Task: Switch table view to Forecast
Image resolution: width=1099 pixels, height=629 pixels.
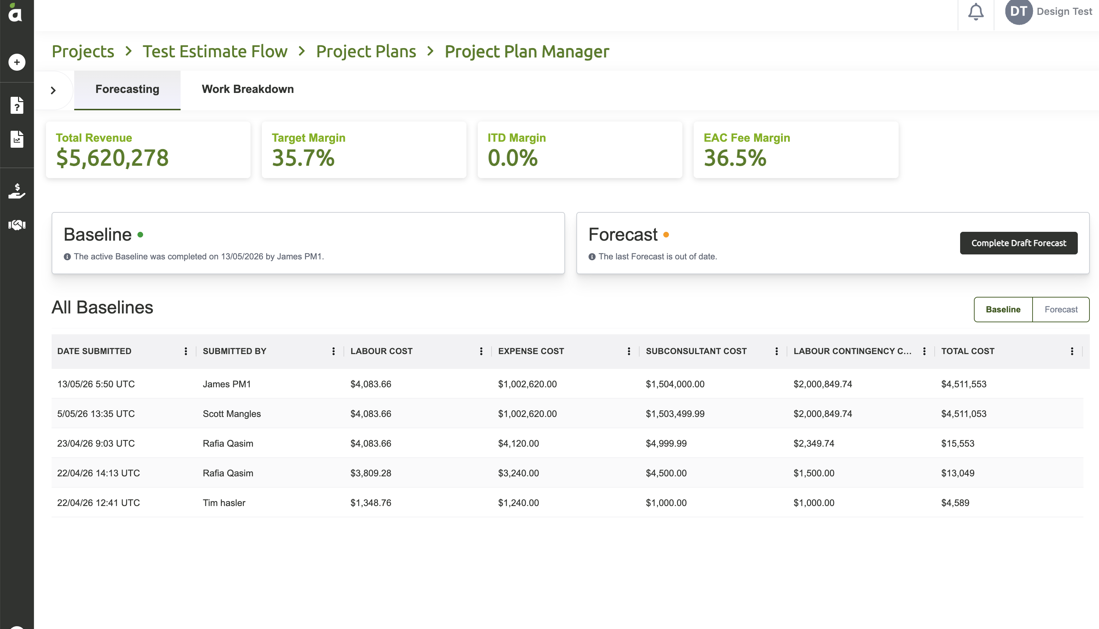Action: [1060, 309]
